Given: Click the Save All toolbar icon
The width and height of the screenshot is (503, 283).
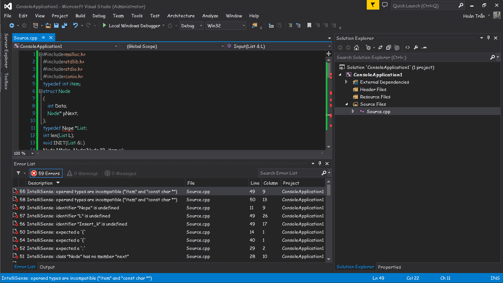Looking at the screenshot, I should pyautogui.click(x=64, y=25).
